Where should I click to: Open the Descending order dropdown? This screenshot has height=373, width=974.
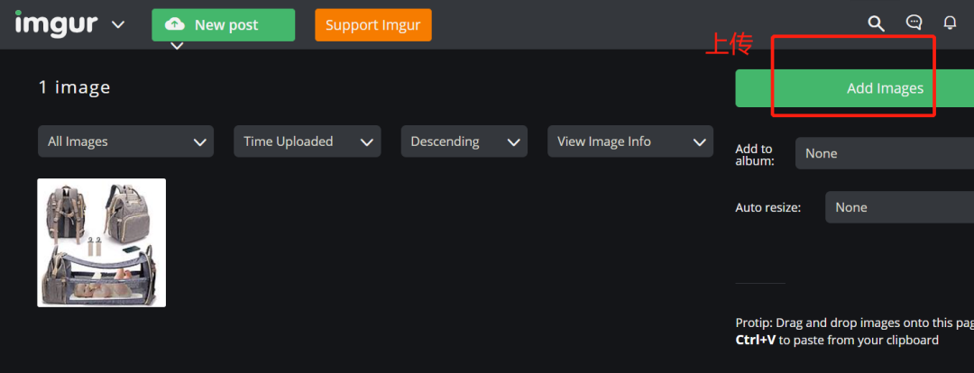point(464,141)
